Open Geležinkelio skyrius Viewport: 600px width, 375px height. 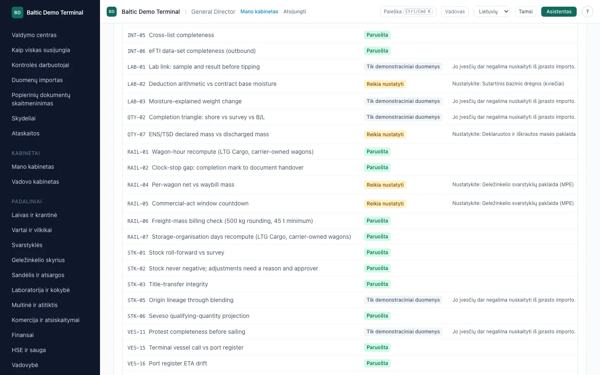coord(38,260)
